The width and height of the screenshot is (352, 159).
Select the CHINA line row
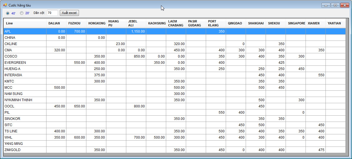pos(174,37)
